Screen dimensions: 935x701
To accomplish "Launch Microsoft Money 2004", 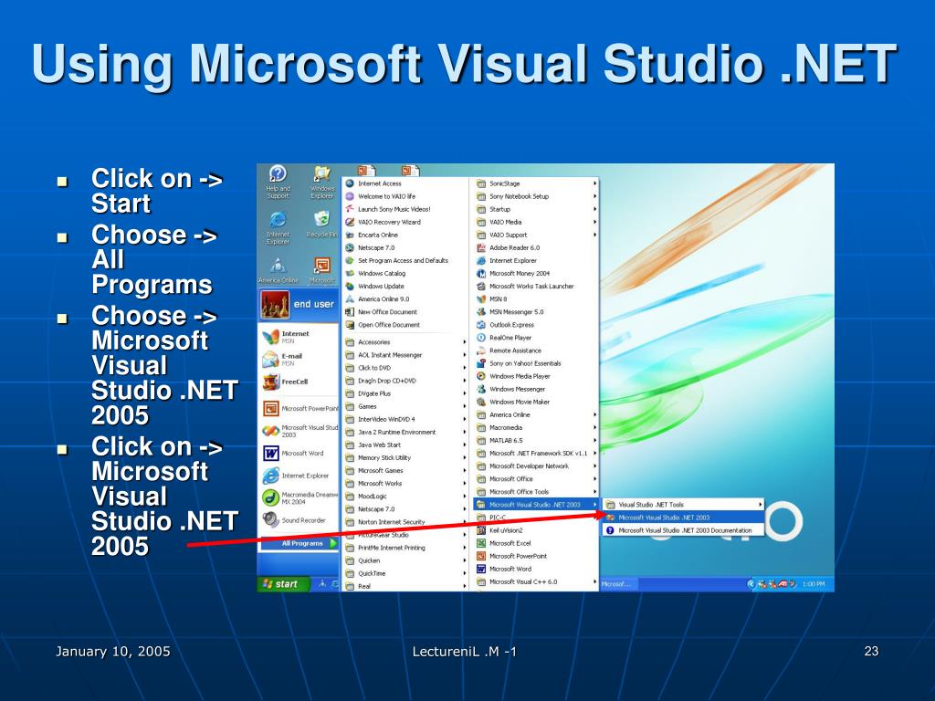I will point(536,273).
